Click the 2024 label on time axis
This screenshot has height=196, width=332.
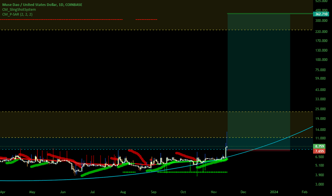[x=274, y=192]
